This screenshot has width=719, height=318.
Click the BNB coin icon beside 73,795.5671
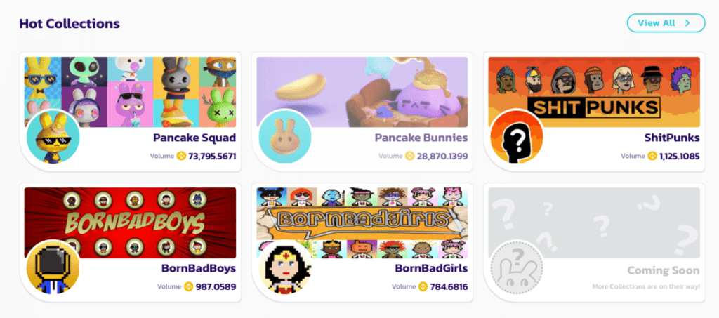click(182, 157)
